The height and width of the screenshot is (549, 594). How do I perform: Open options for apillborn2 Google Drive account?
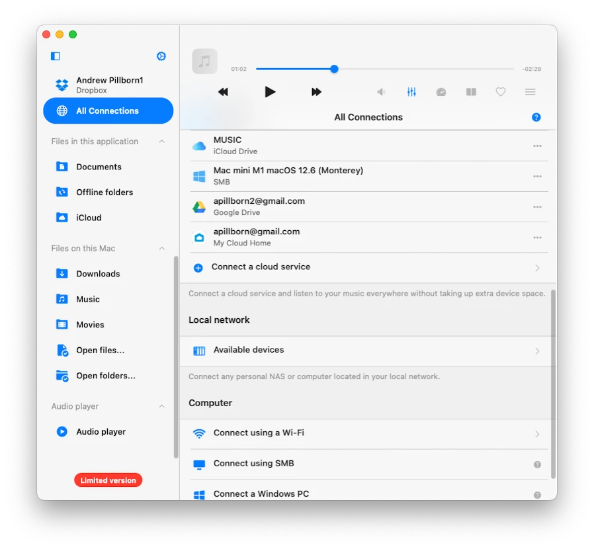537,206
